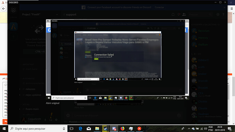
Task: Open the Windows Start menu
Action: (x=4, y=129)
